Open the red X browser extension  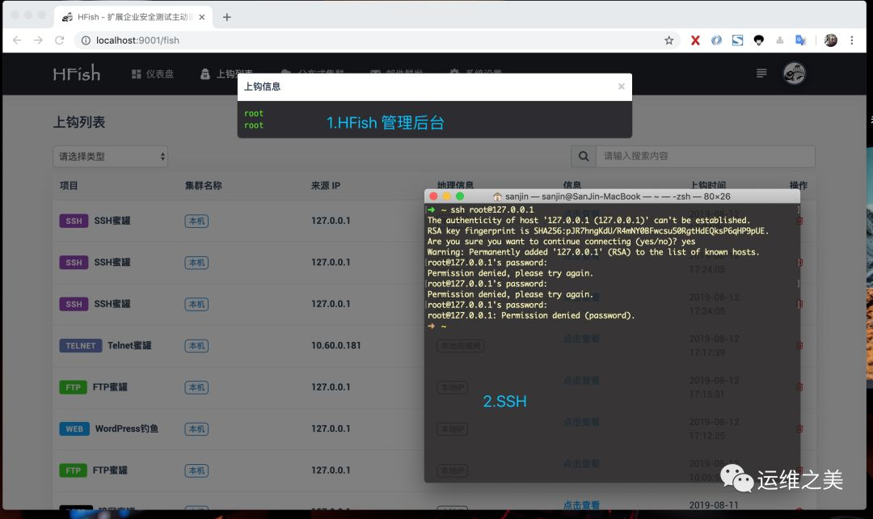[x=695, y=40]
